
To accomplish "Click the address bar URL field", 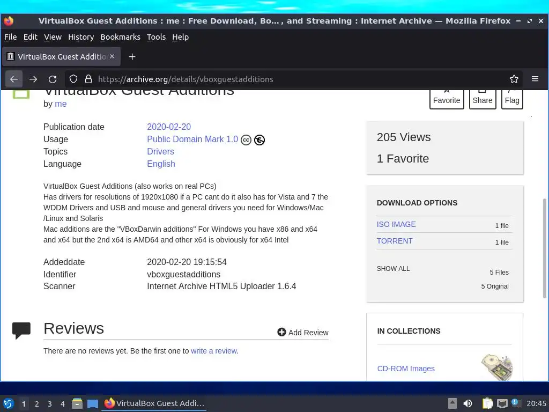I will click(294, 79).
